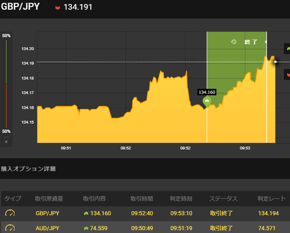
Task: Click the green up-arrow High button at right edge
Action: (288, 48)
